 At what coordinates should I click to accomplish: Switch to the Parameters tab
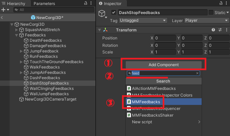coord(44,4)
